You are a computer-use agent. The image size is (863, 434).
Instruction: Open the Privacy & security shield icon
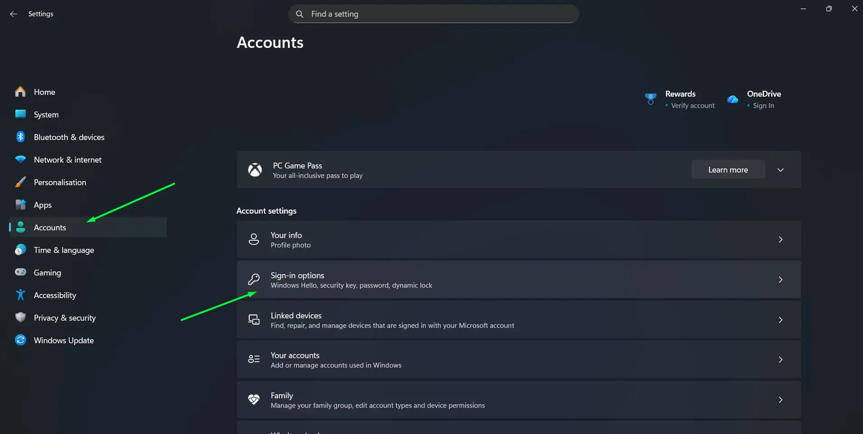(20, 317)
